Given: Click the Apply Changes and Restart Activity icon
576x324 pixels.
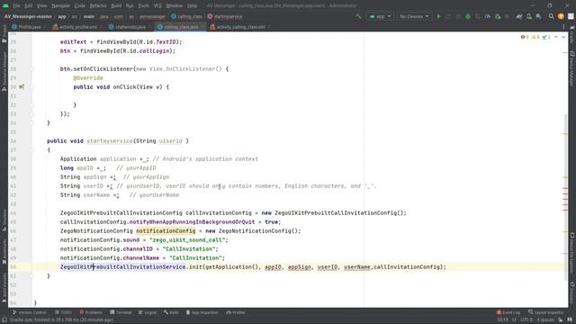Looking at the screenshot, I should pos(448,16).
